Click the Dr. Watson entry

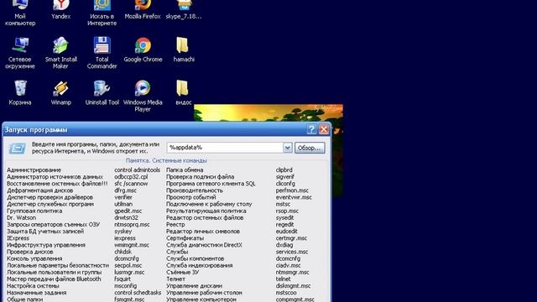point(21,218)
